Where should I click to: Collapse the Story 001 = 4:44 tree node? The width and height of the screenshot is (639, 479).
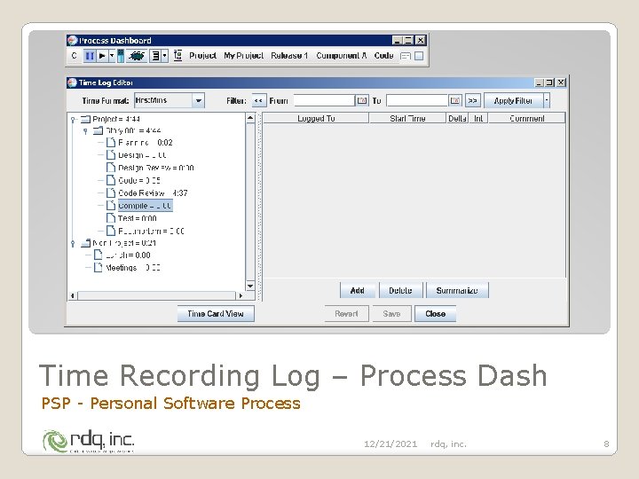tap(85, 131)
